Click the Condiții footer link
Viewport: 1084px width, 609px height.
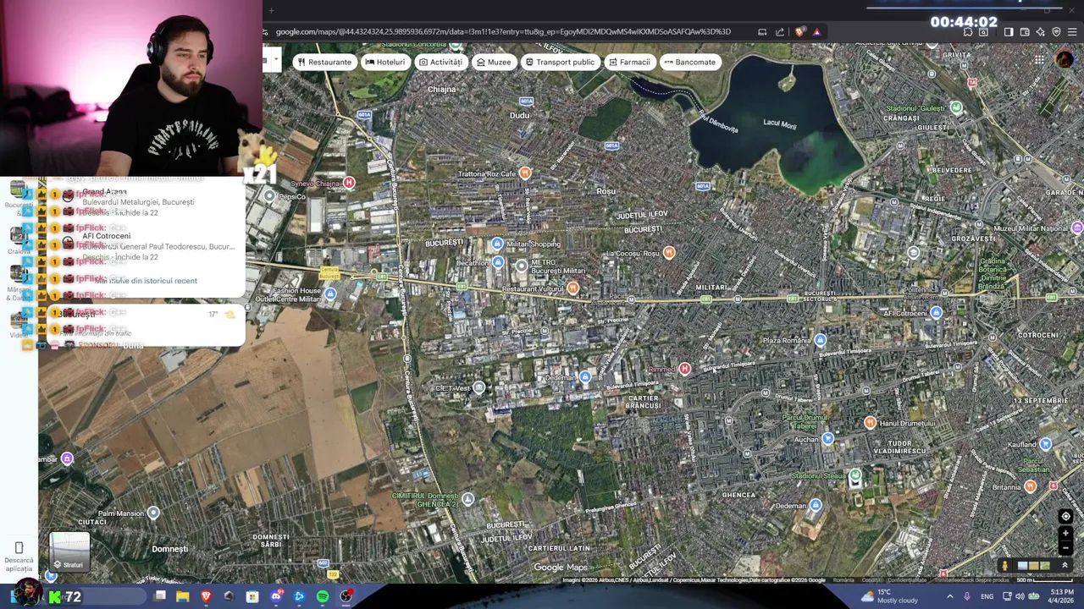tap(871, 580)
